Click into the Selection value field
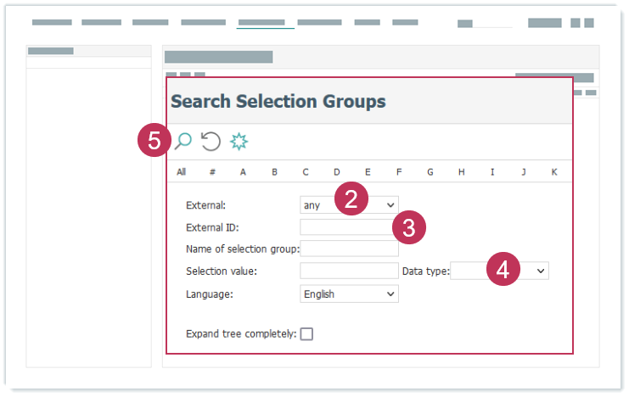The height and width of the screenshot is (397, 629). 349,271
